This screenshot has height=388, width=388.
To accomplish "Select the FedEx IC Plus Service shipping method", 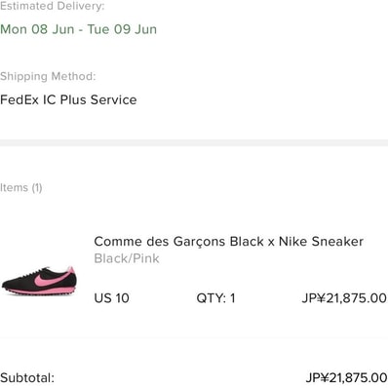I will point(68,99).
